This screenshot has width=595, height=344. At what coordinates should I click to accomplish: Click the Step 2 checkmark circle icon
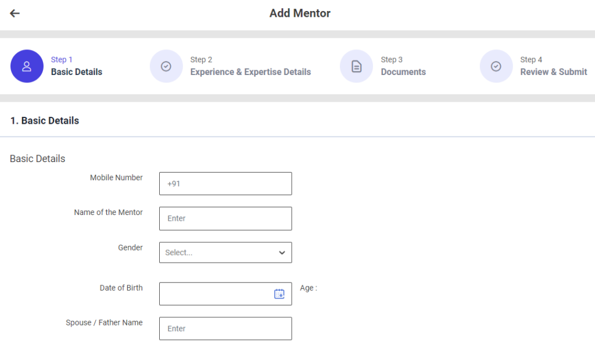tap(166, 66)
